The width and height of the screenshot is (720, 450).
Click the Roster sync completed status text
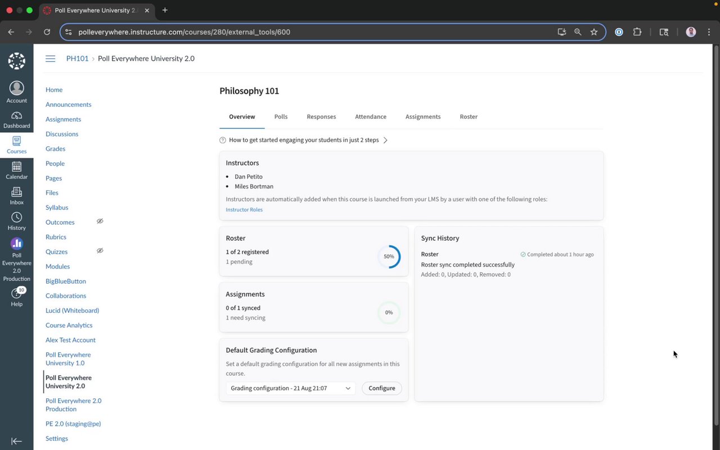click(468, 265)
